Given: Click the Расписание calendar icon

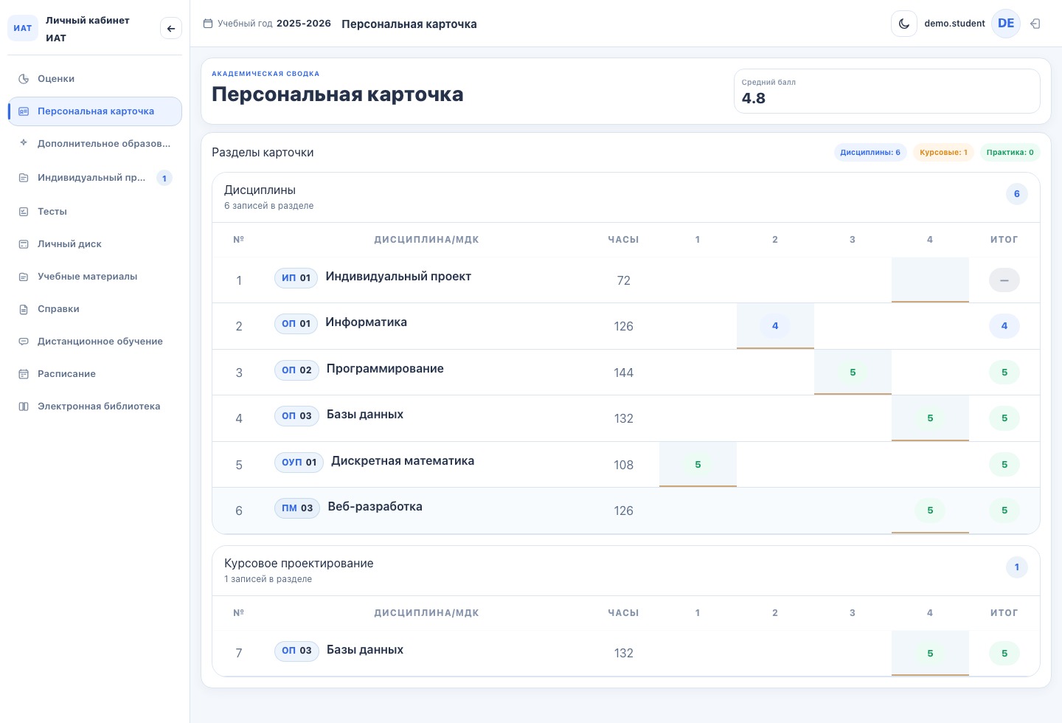Looking at the screenshot, I should (x=24, y=374).
